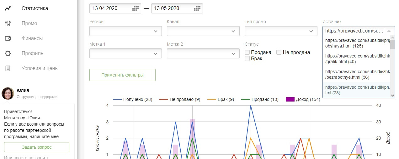Viewport: 399px width, 159px height.
Task: Toggle Брак (9) legend series
Action: 221,99
